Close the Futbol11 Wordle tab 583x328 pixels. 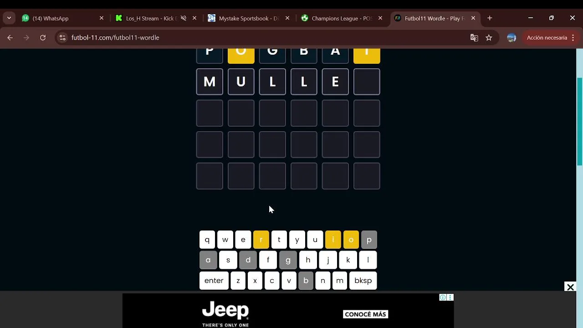473,18
